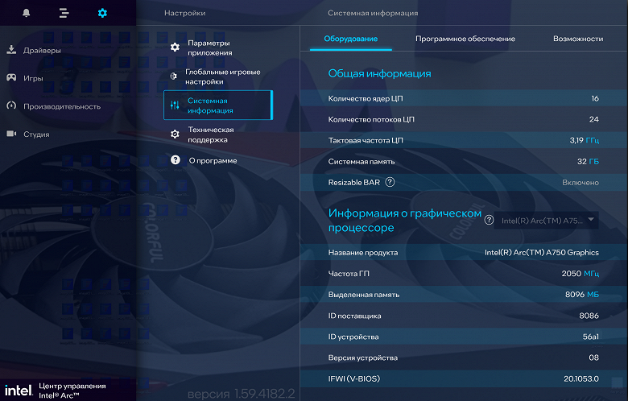Switch to Программное обеспечение tab
This screenshot has width=628, height=401.
pyautogui.click(x=465, y=39)
